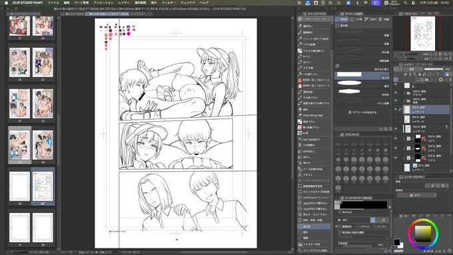The height and width of the screenshot is (255, 453).
Task: Open Apple menu
Action: click(6, 3)
